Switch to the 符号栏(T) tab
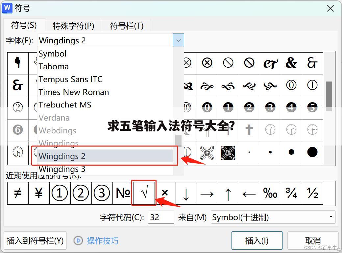This screenshot has width=342, height=253. (127, 25)
